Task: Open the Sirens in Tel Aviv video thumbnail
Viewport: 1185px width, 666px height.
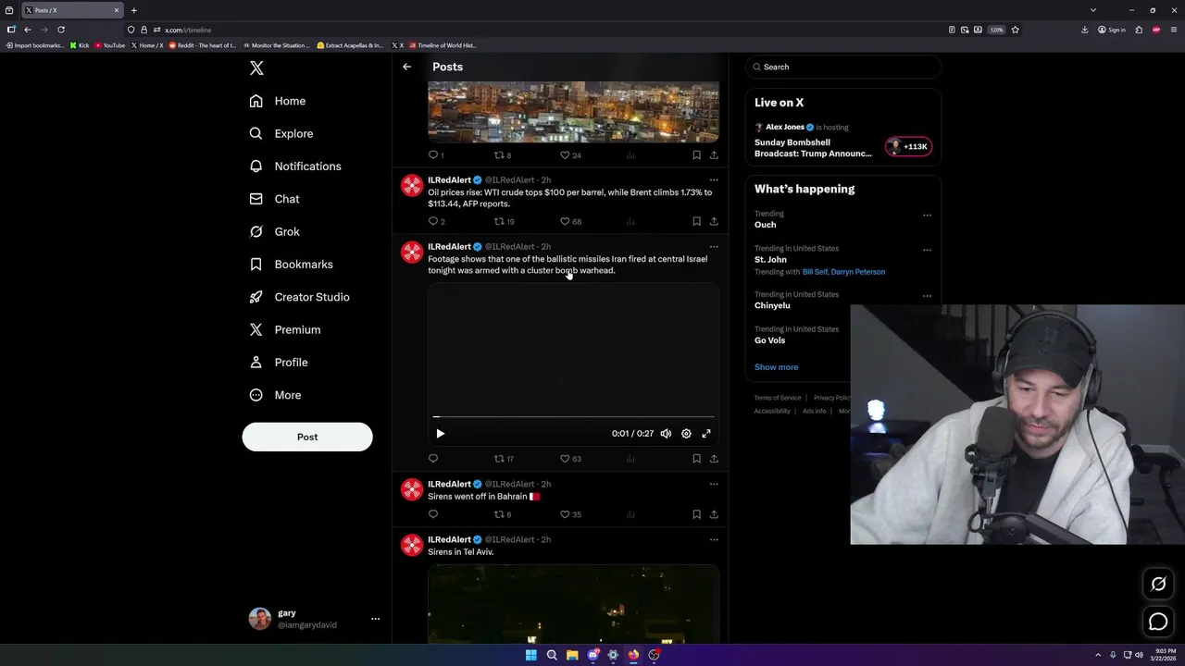Action: (x=573, y=603)
